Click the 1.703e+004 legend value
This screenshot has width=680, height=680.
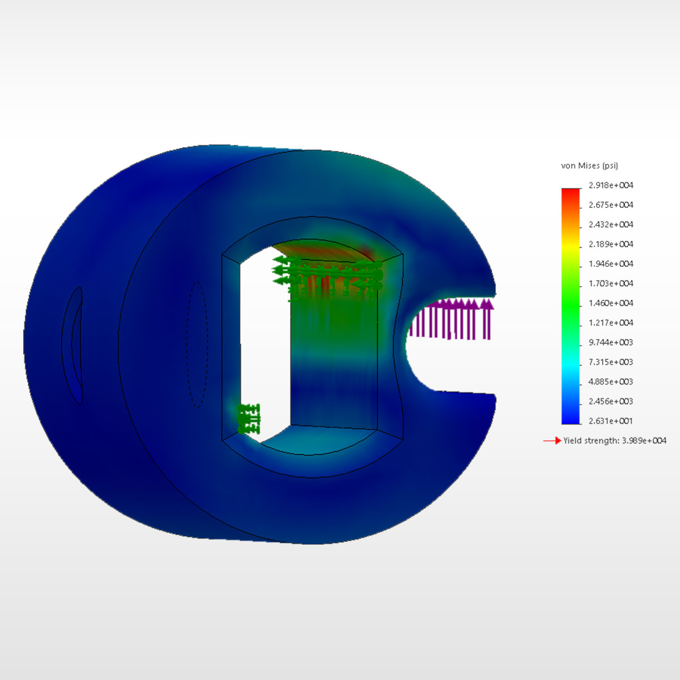coord(611,283)
